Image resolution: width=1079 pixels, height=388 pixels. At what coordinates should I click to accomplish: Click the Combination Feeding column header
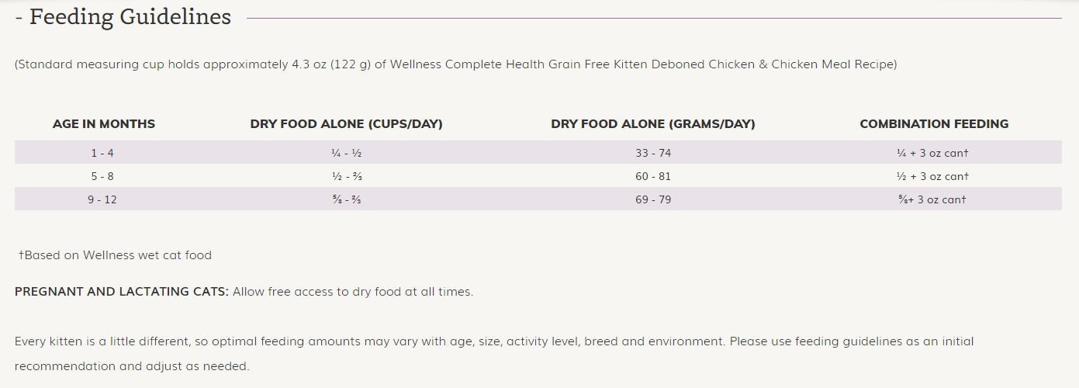[x=934, y=124]
